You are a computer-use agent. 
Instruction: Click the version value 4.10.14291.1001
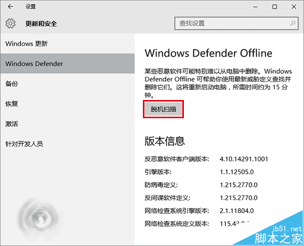click(244, 159)
